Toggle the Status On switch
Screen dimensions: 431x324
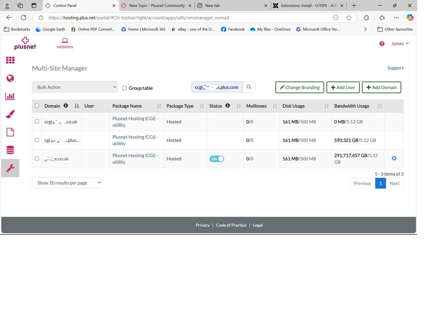(x=217, y=159)
